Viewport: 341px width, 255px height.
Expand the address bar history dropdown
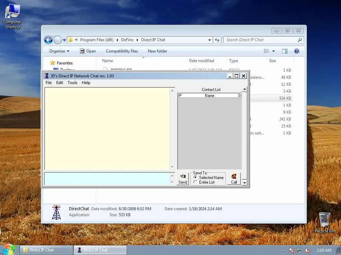click(x=209, y=40)
